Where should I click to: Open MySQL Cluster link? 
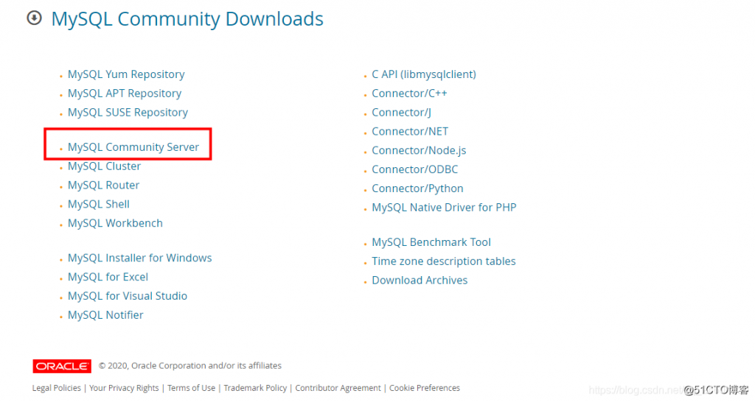pos(105,166)
